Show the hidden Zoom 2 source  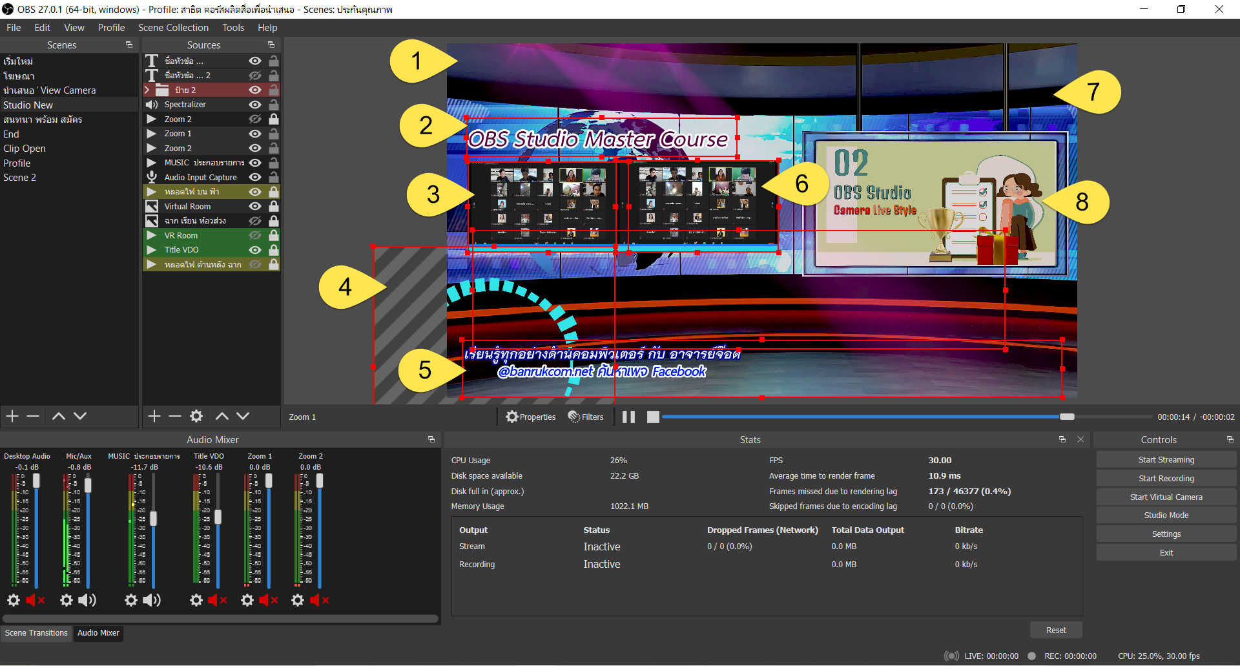(x=255, y=118)
